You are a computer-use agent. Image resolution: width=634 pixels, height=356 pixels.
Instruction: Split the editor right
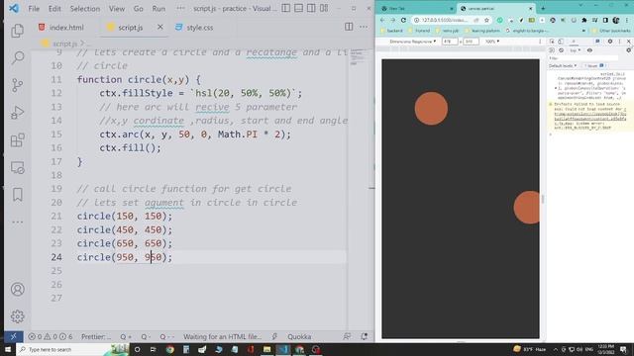click(x=349, y=27)
